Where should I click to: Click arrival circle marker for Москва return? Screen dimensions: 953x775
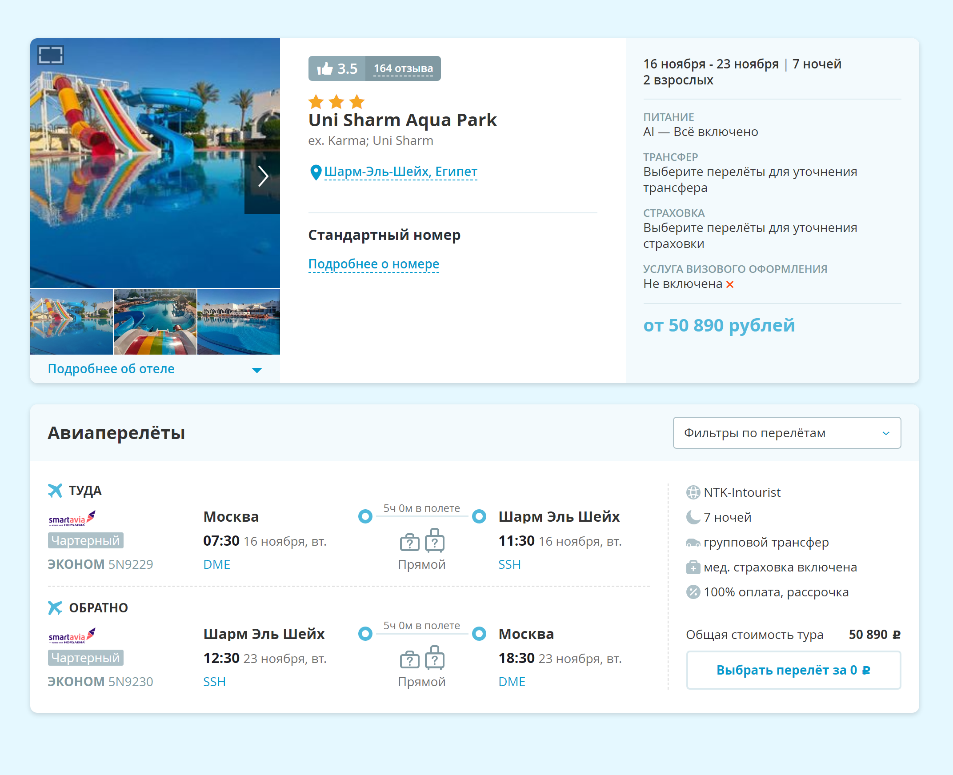coord(479,634)
